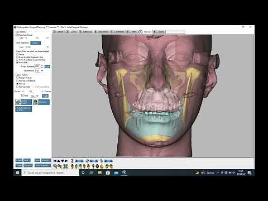
Task: Pan view left with left arrow icon
Action: (55, 161)
